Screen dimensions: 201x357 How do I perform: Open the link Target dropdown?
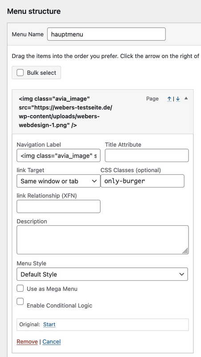coord(58,181)
